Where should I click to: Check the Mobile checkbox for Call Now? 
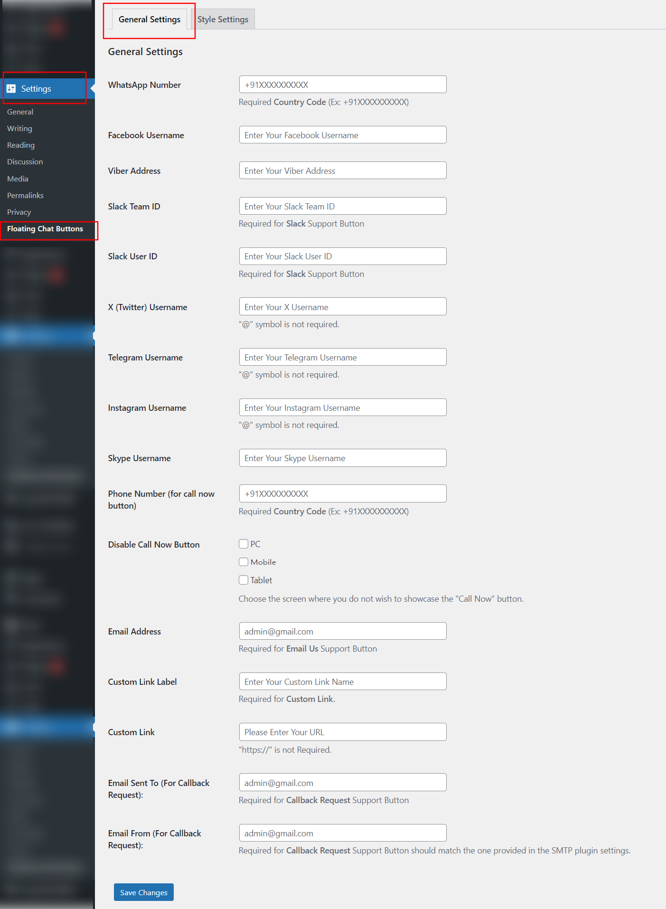pyautogui.click(x=244, y=562)
